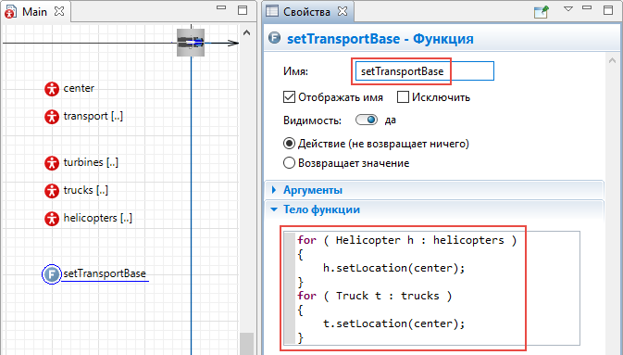The height and width of the screenshot is (355, 623).
Task: Click the for Truck t : trucks line
Action: click(375, 296)
